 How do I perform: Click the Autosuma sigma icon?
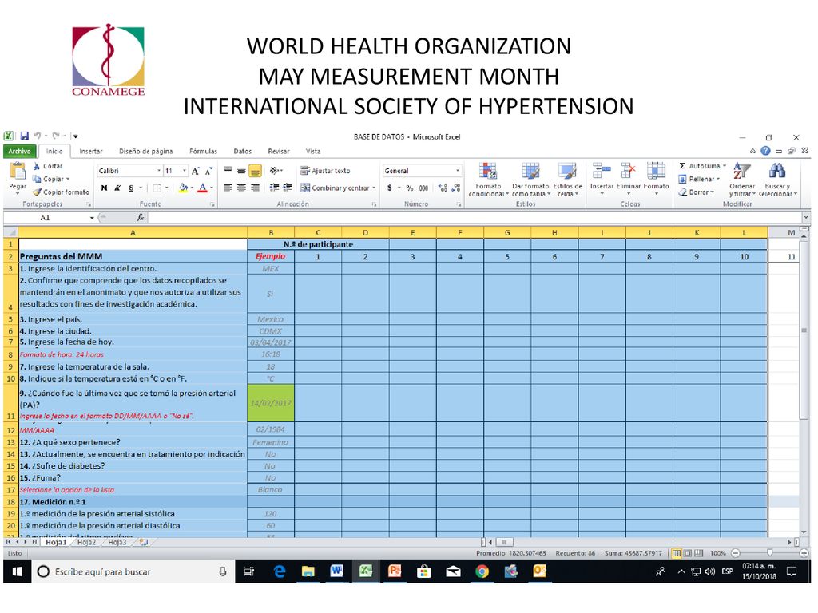pos(682,166)
